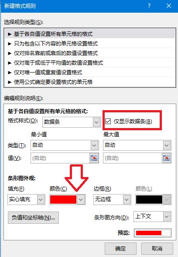The image size is (178, 257).
Task: Click the 负值和坐标轴 button
Action: click(x=33, y=218)
